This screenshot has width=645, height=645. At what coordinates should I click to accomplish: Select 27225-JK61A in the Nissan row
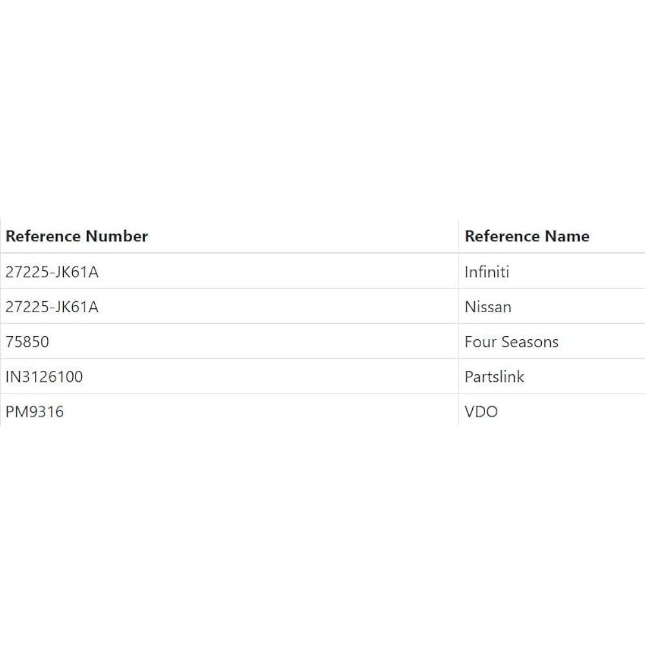pos(52,307)
